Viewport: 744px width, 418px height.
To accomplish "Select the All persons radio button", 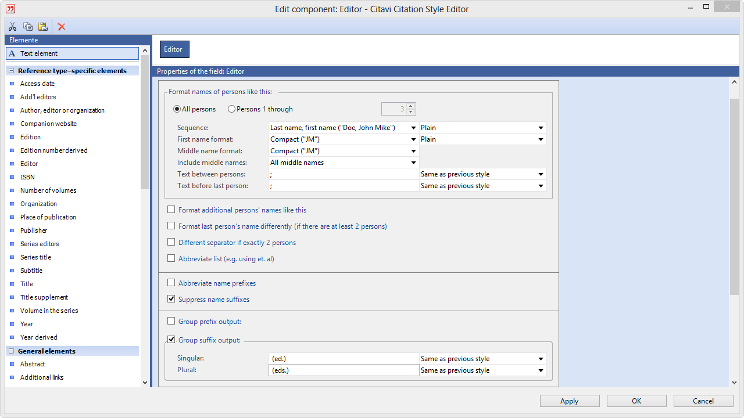I will click(x=177, y=109).
